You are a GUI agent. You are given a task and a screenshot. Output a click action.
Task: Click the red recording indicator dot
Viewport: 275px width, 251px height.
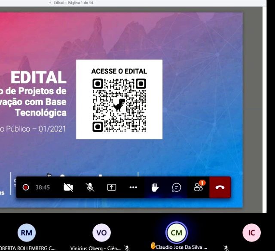pyautogui.click(x=26, y=187)
